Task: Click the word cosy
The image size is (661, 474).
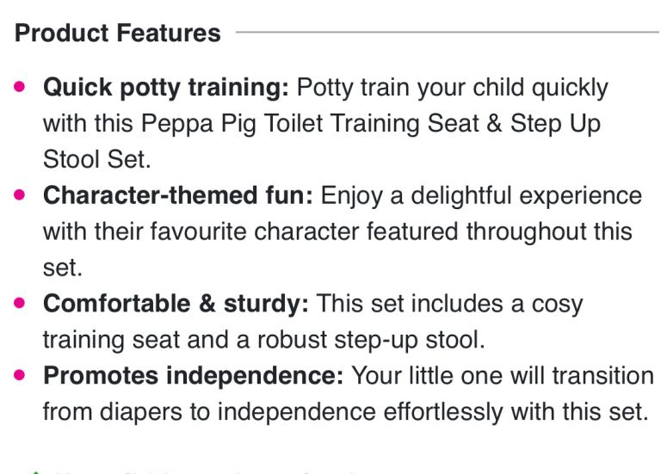Action: click(556, 304)
